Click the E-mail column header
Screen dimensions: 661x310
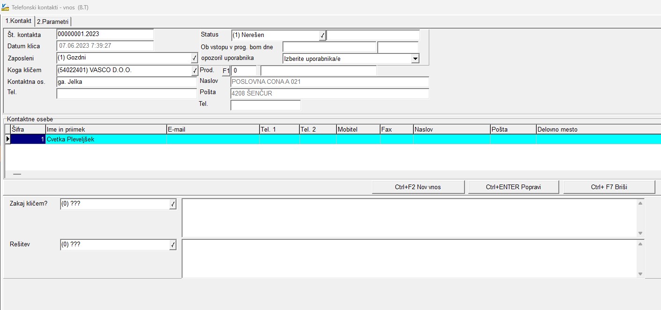coord(213,129)
